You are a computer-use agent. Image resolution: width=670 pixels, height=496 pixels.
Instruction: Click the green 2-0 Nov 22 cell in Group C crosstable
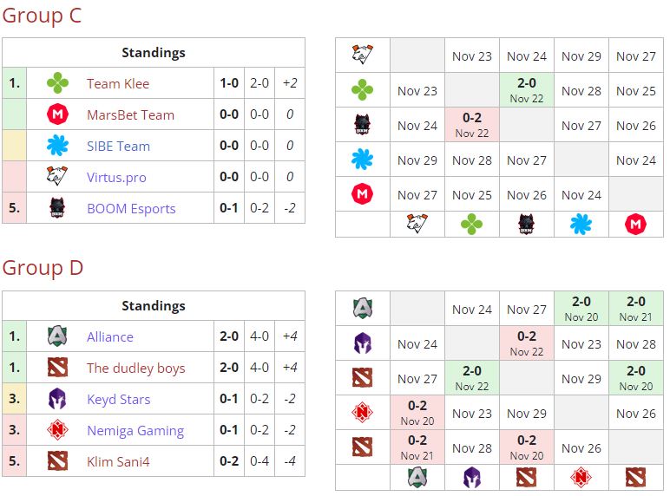pos(527,90)
